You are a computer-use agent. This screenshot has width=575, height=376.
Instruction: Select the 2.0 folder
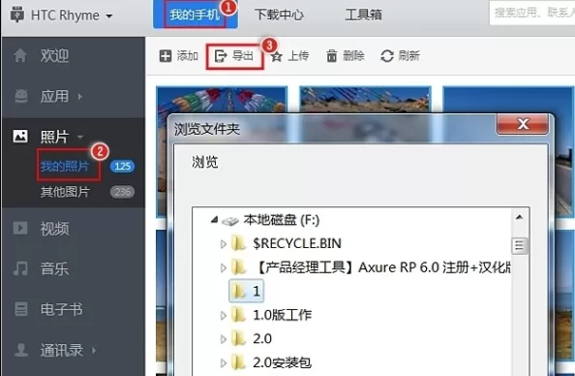tap(262, 338)
